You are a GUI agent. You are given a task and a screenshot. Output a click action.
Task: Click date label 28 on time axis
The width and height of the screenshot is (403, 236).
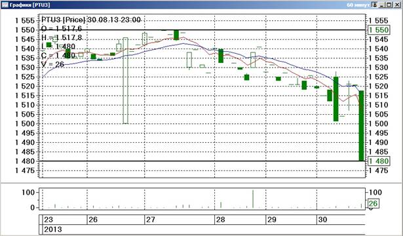[221, 220]
